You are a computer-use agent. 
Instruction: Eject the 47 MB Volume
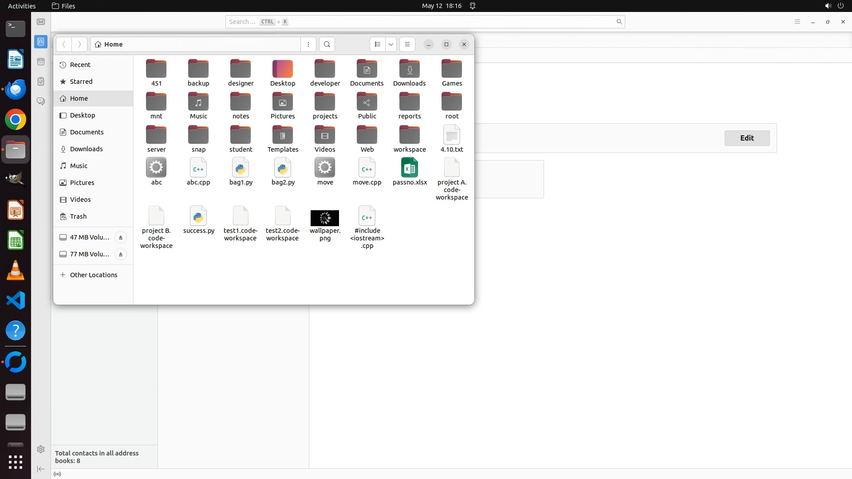120,237
